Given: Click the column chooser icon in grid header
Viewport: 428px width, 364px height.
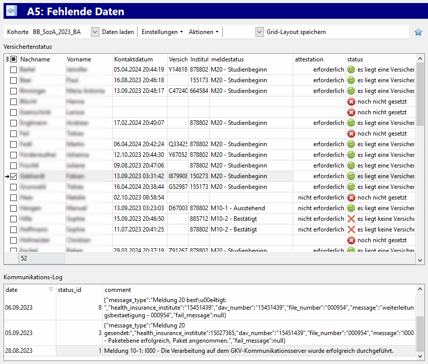Looking at the screenshot, I should pyautogui.click(x=7, y=59).
